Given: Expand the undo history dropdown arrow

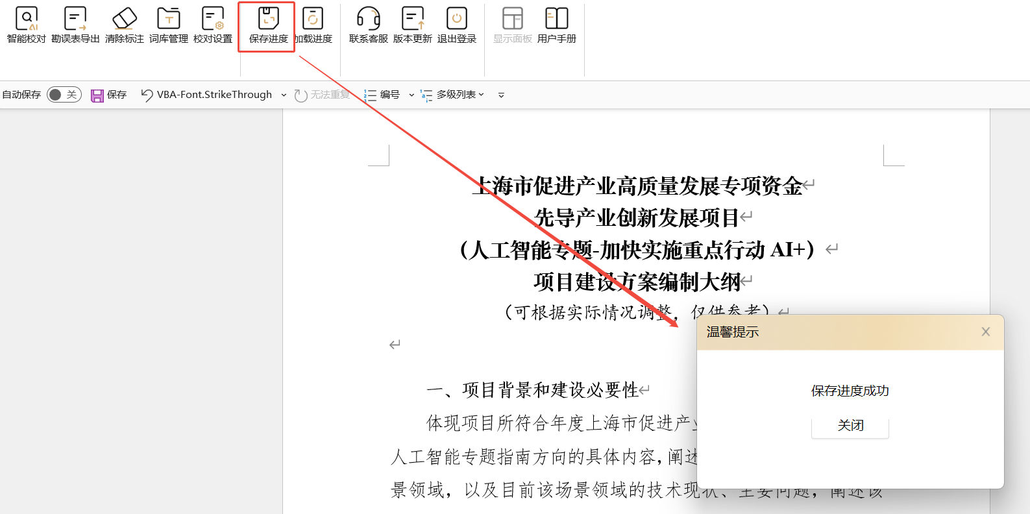Looking at the screenshot, I should 284,95.
